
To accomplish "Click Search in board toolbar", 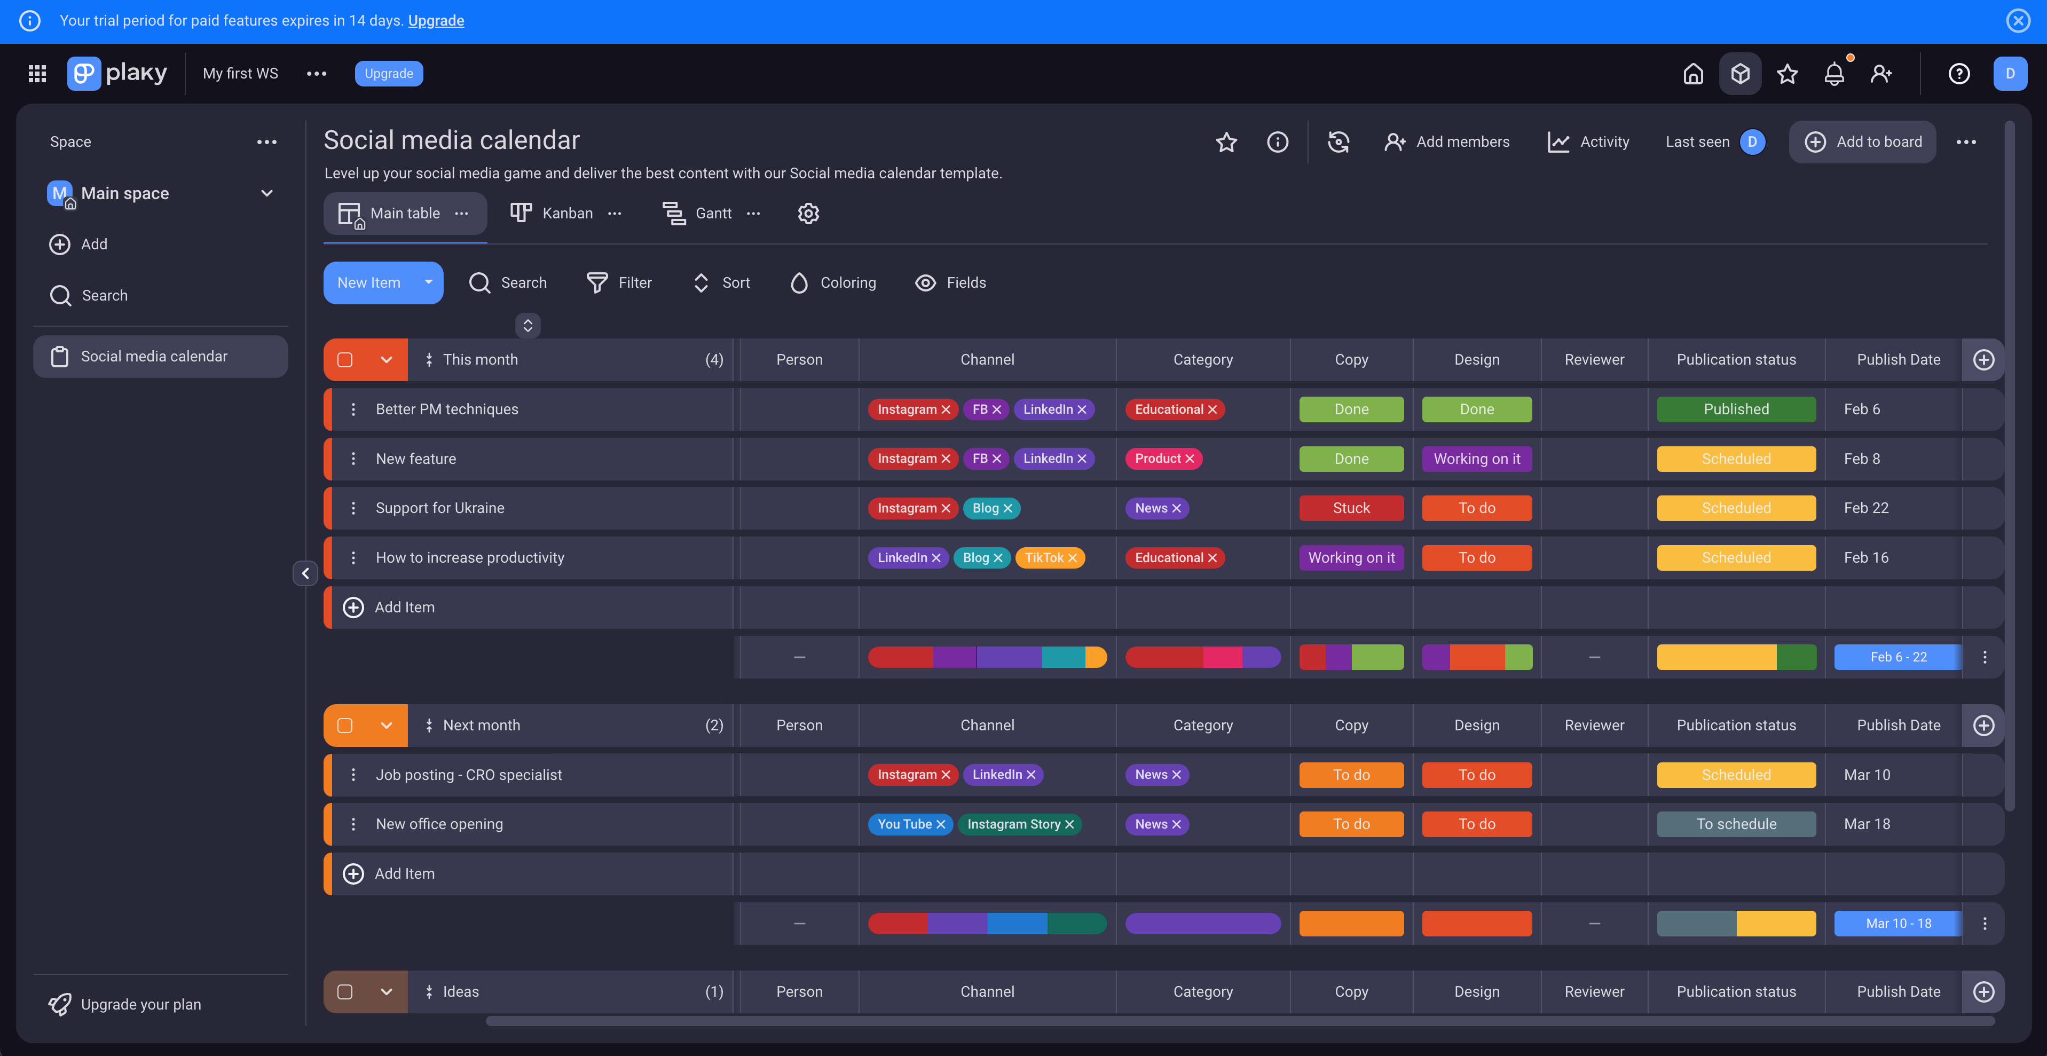I will coord(508,282).
